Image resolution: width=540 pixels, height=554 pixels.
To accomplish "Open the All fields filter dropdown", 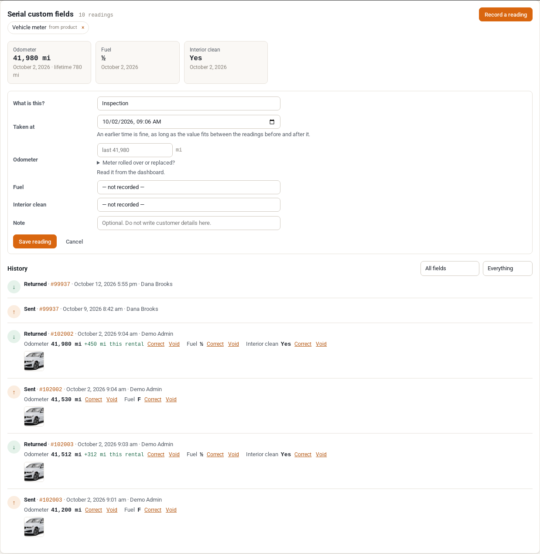I will (450, 268).
